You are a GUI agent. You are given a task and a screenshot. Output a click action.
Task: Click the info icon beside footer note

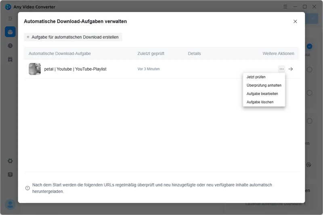(x=27, y=188)
